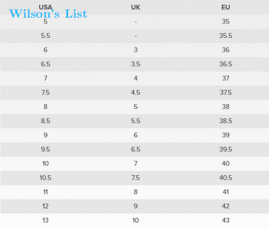Select EU size 38 cell

pyautogui.click(x=225, y=107)
